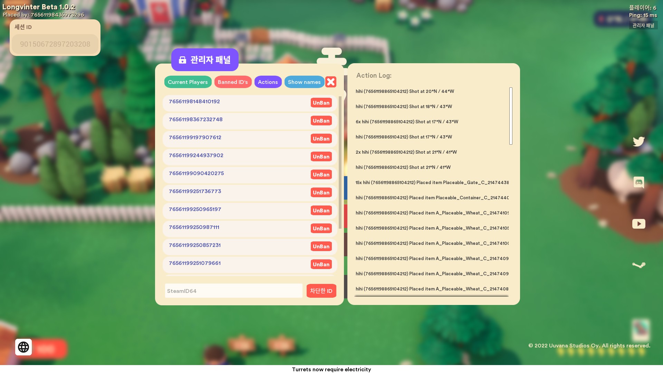The image size is (663, 373).
Task: Click the banned list scrollbar
Action: point(340,162)
